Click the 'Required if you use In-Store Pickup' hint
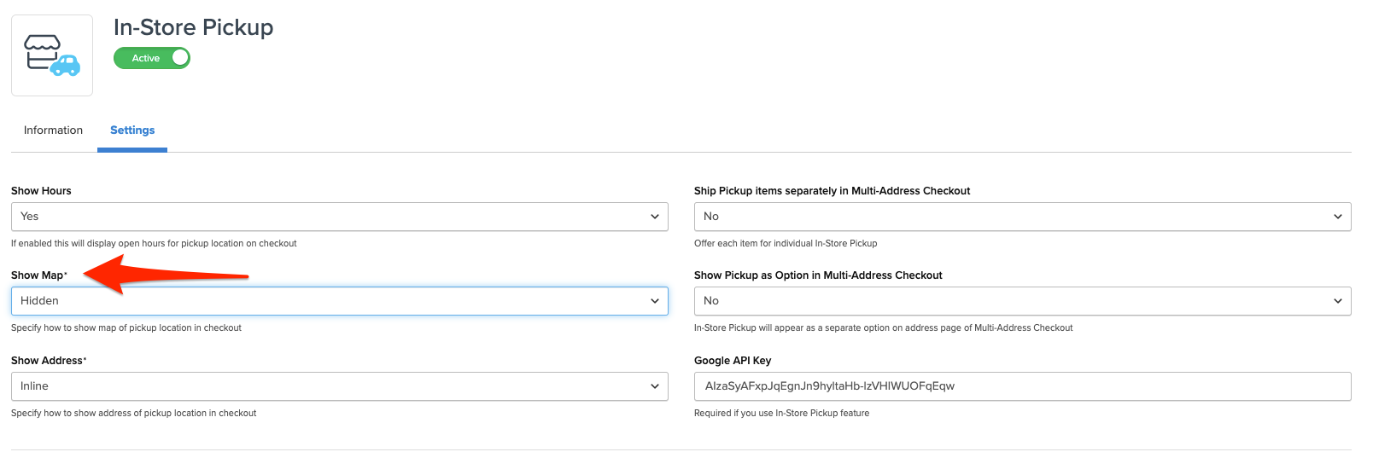 tap(781, 414)
